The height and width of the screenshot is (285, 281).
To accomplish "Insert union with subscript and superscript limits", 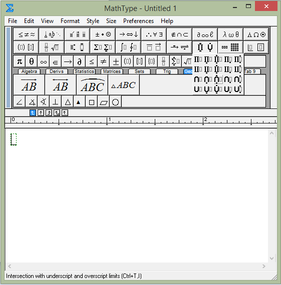I will pos(238,89).
